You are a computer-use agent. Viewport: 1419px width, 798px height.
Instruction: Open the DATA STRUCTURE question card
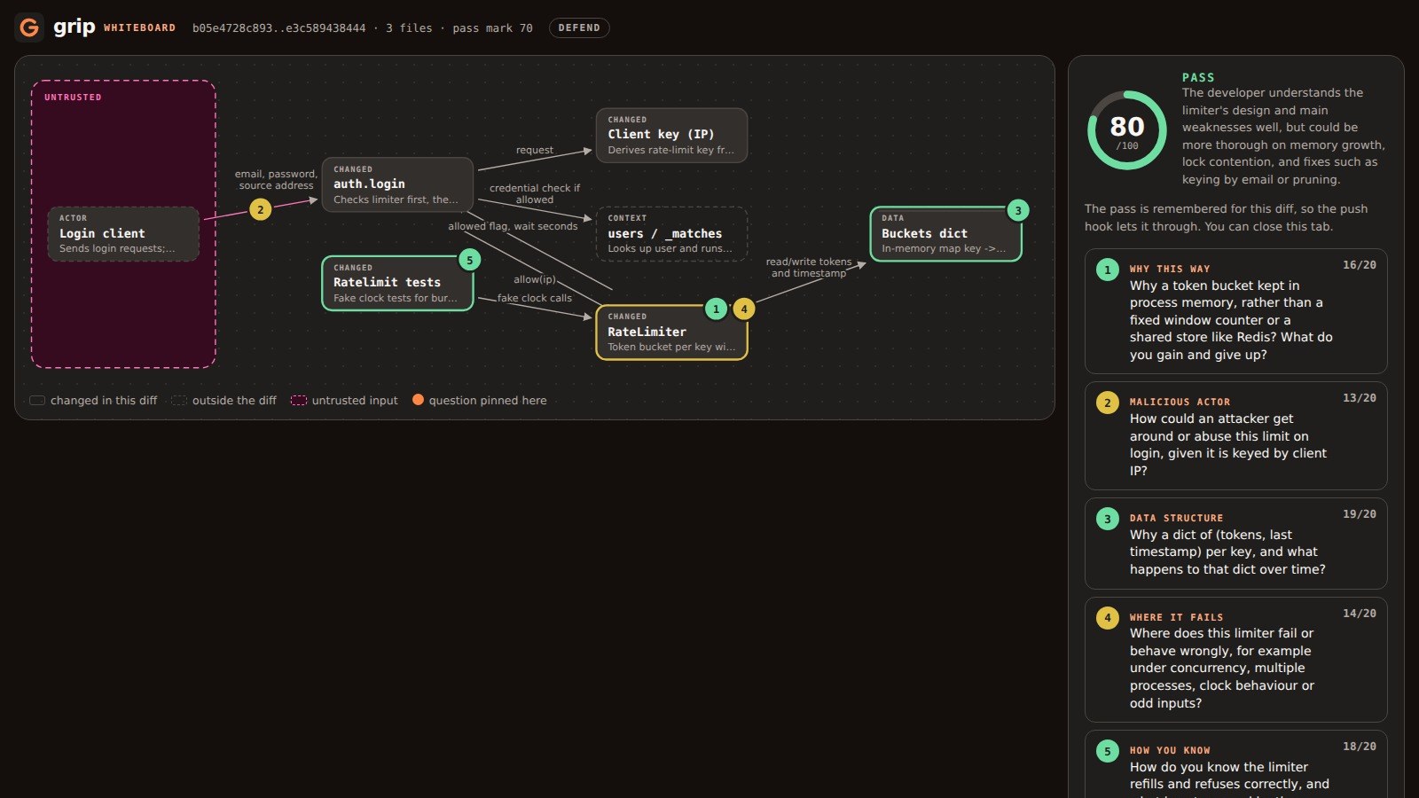point(1236,544)
